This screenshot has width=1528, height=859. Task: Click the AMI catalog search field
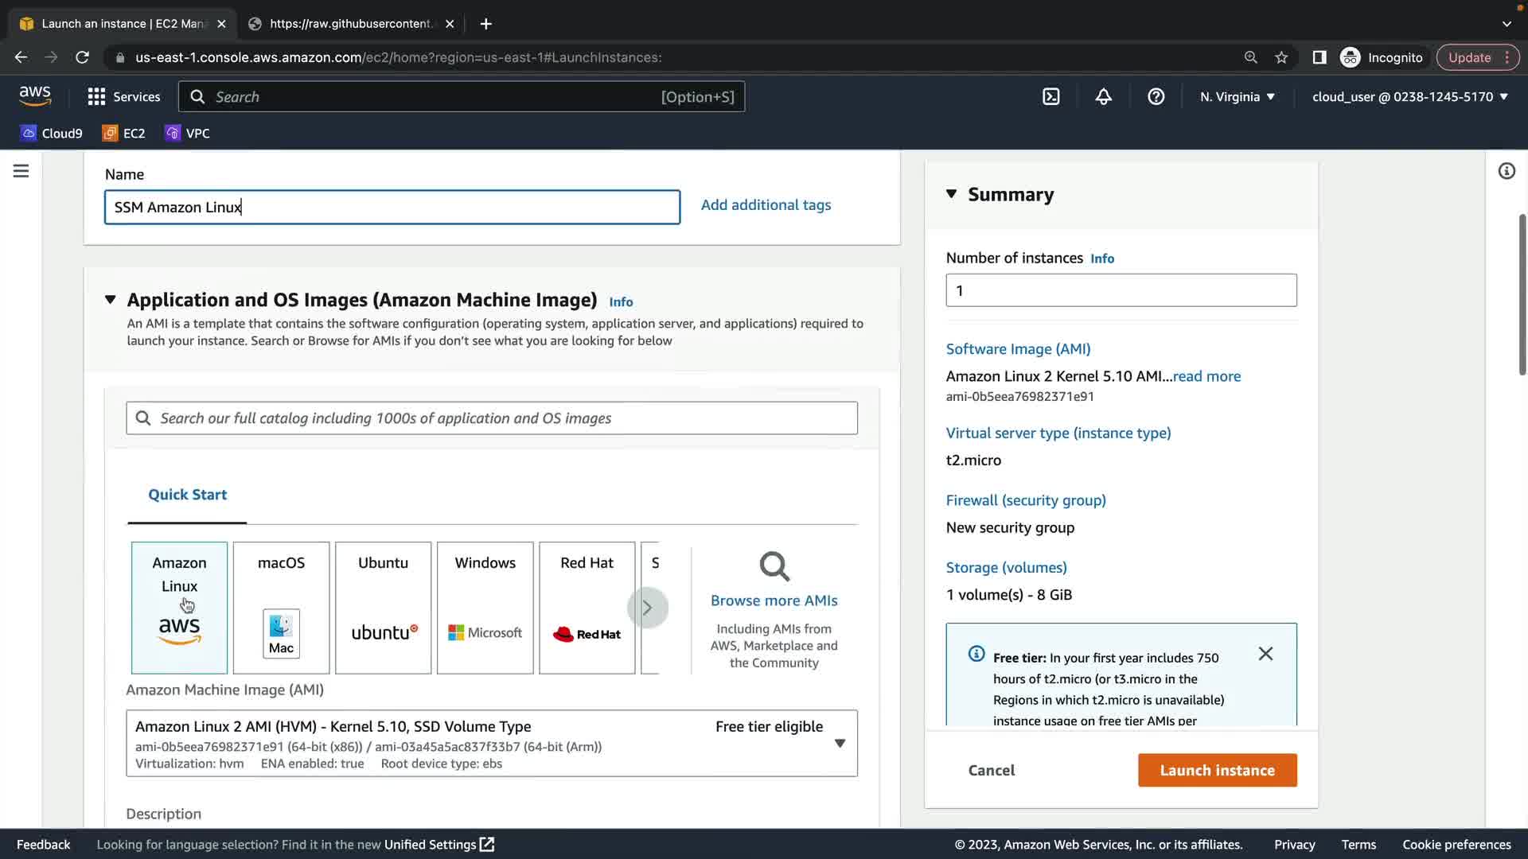pyautogui.click(x=493, y=418)
